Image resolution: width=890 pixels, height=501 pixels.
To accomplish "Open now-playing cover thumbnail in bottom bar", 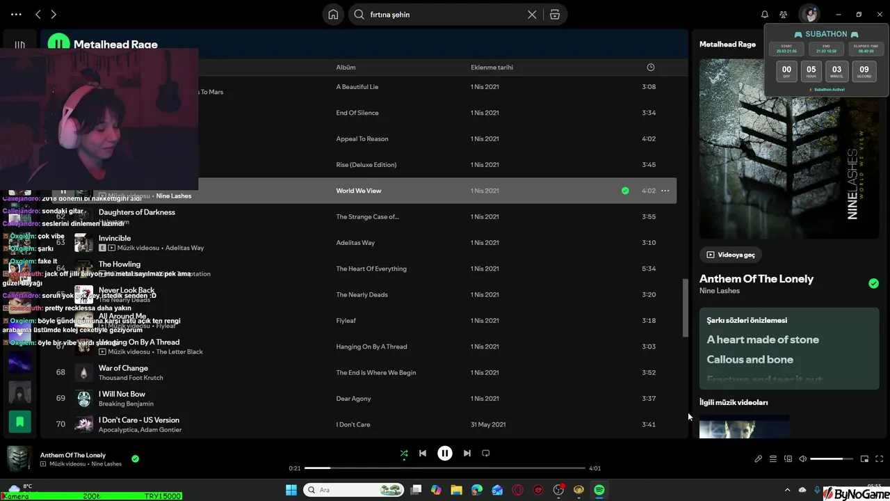I will click(x=19, y=459).
